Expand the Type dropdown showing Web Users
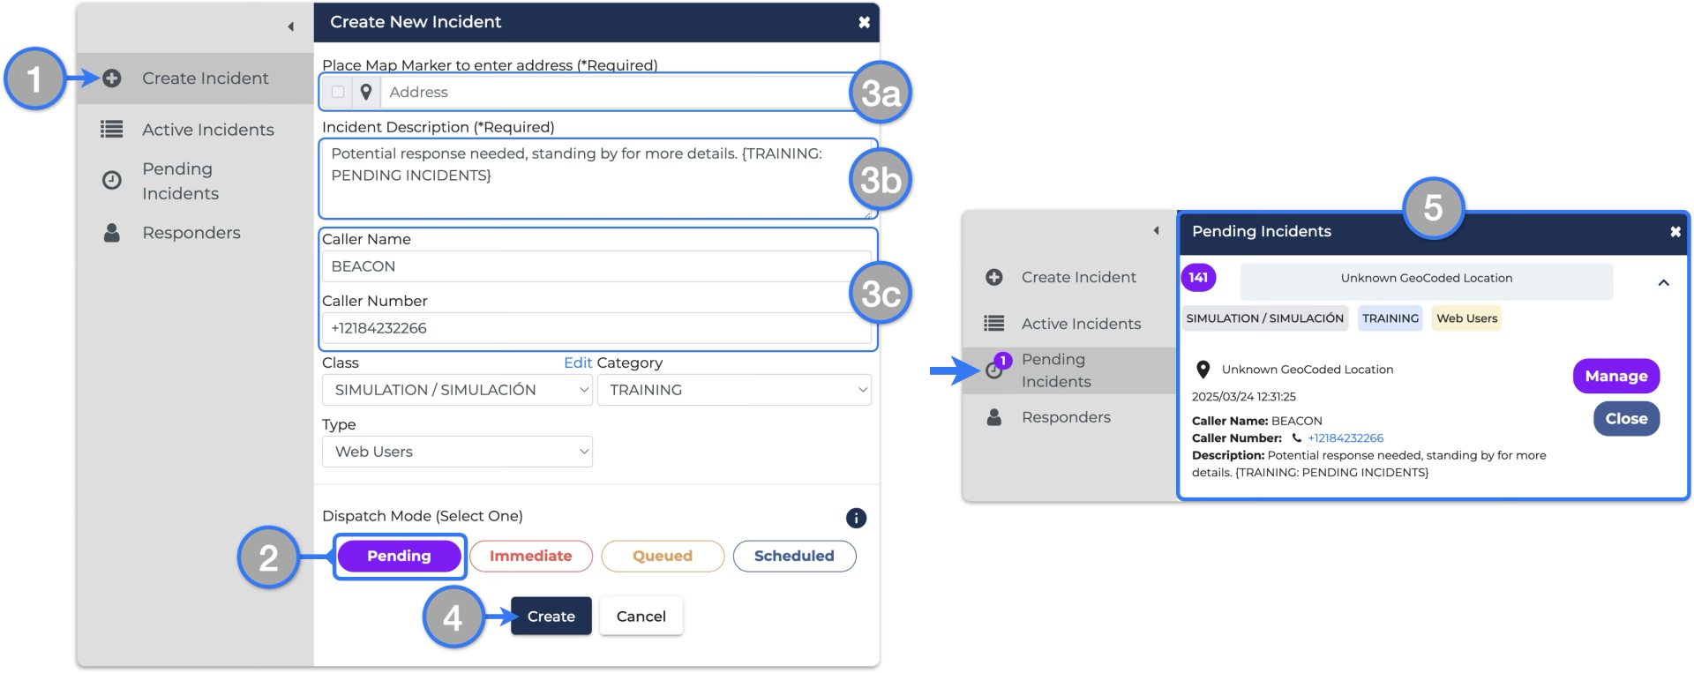 [x=457, y=452]
